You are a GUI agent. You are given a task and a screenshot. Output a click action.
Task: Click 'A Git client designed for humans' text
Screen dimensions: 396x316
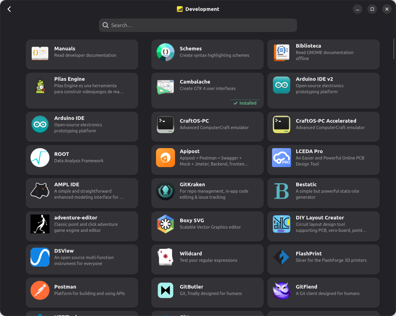click(x=327, y=293)
